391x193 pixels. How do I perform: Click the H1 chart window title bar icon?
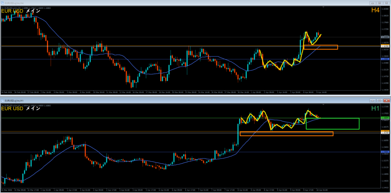click(3, 100)
